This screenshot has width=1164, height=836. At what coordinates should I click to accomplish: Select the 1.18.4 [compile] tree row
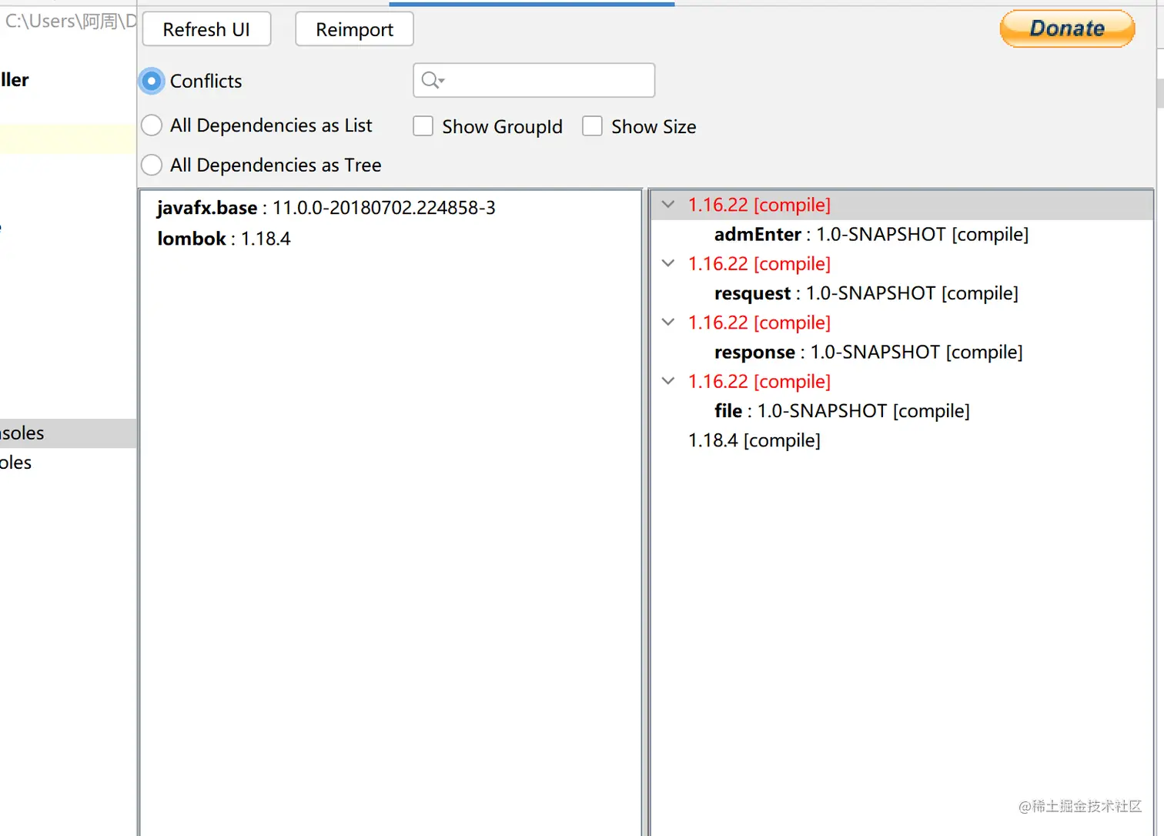754,440
